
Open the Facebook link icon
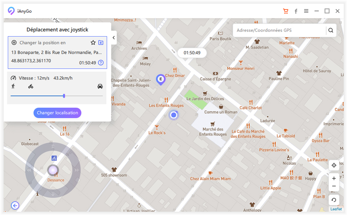coord(296,11)
